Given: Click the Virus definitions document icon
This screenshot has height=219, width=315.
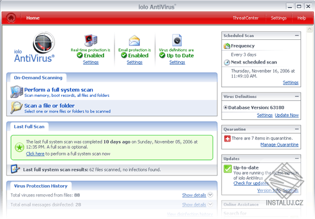Looking at the screenshot, I should 177,40.
